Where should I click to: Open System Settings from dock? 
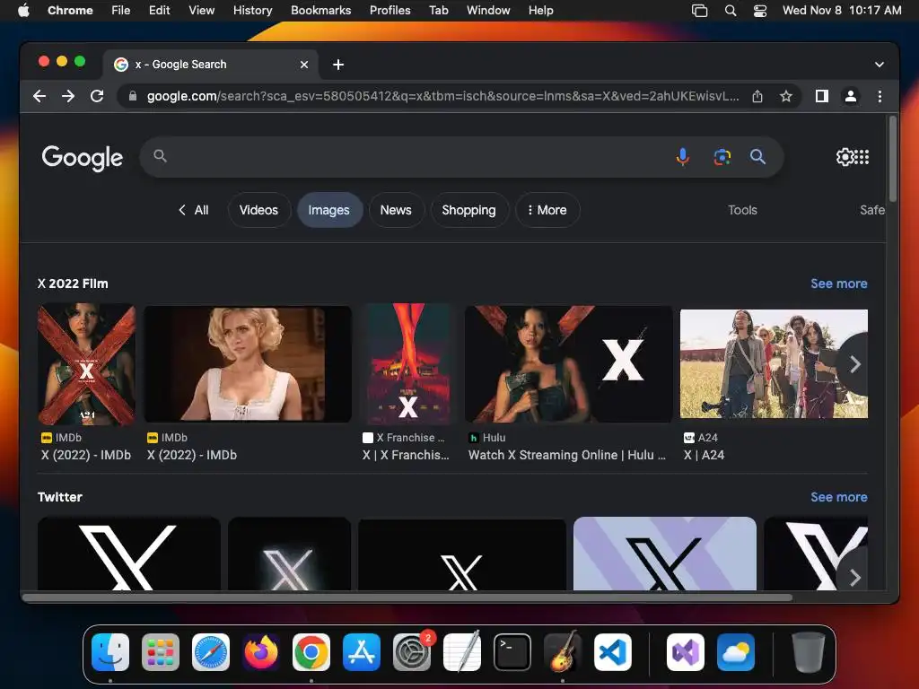411,652
